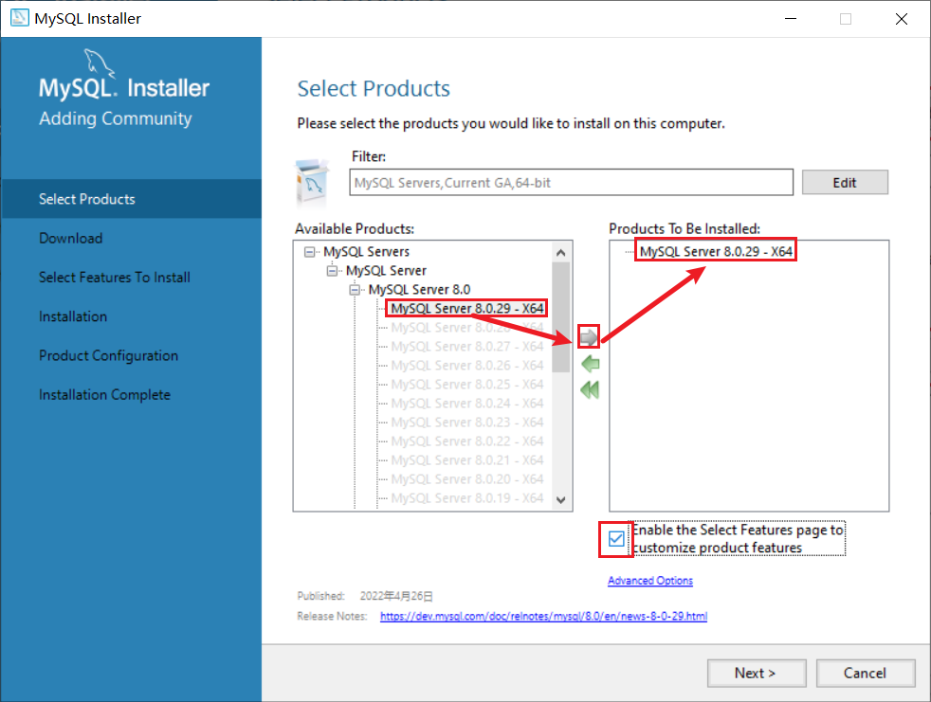Select MySQL Server 8.0.29 in Products To Be Installed
931x702 pixels.
[x=716, y=252]
